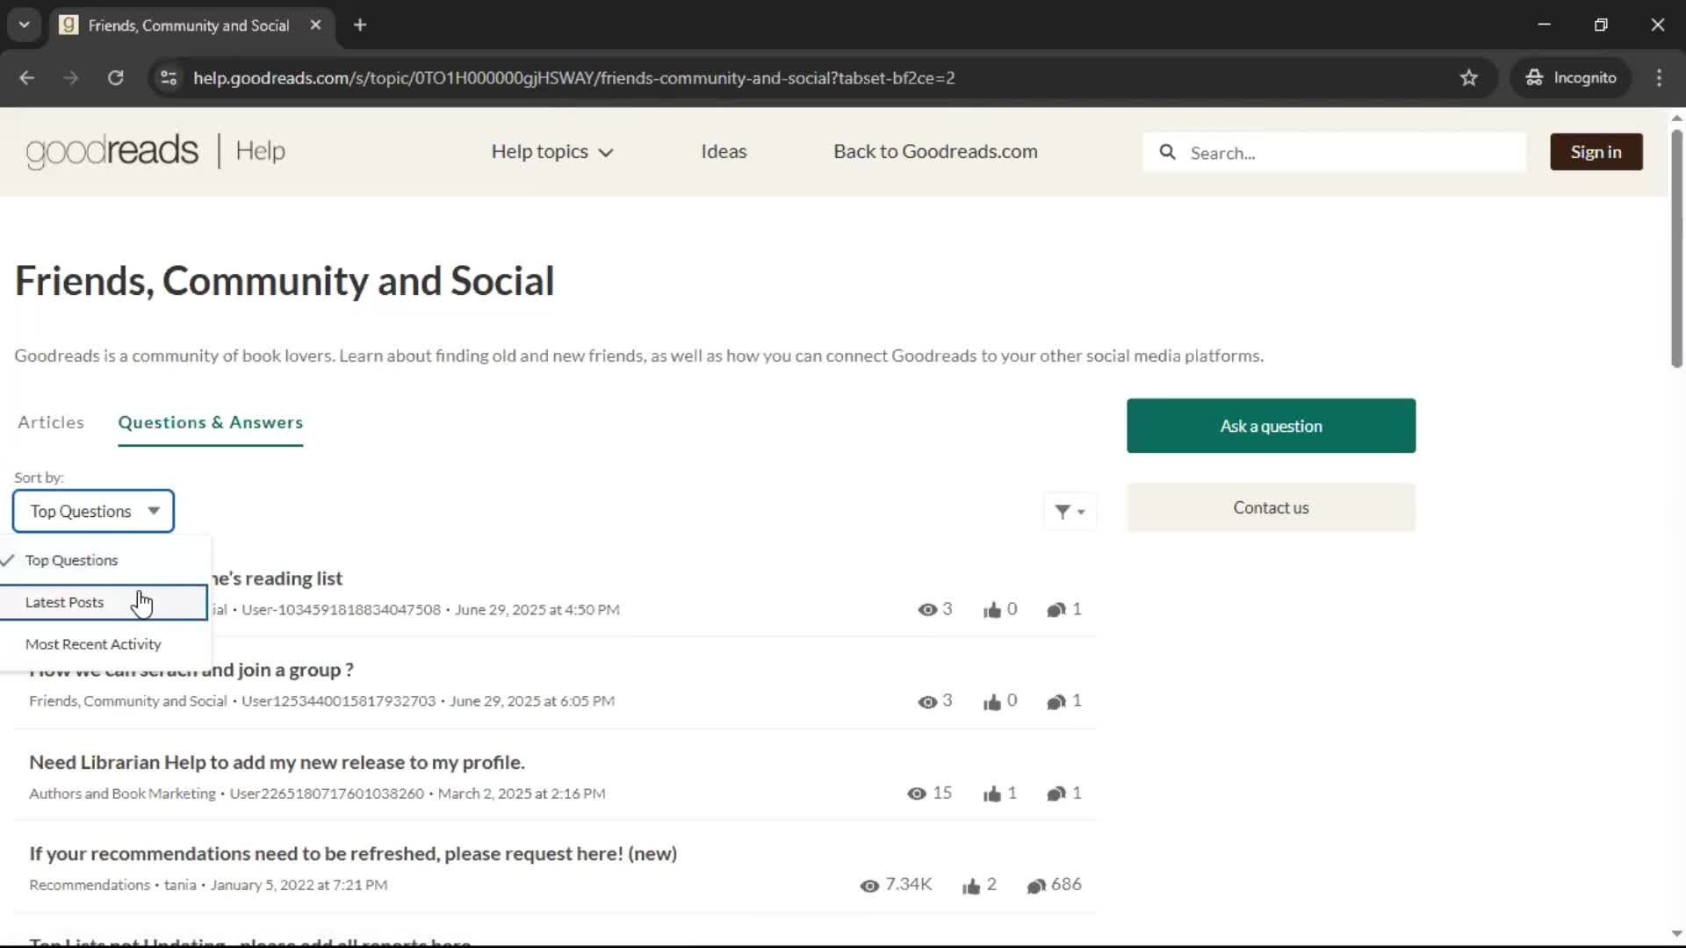Open the Chrome three-dot menu
1686x948 pixels.
[1659, 78]
